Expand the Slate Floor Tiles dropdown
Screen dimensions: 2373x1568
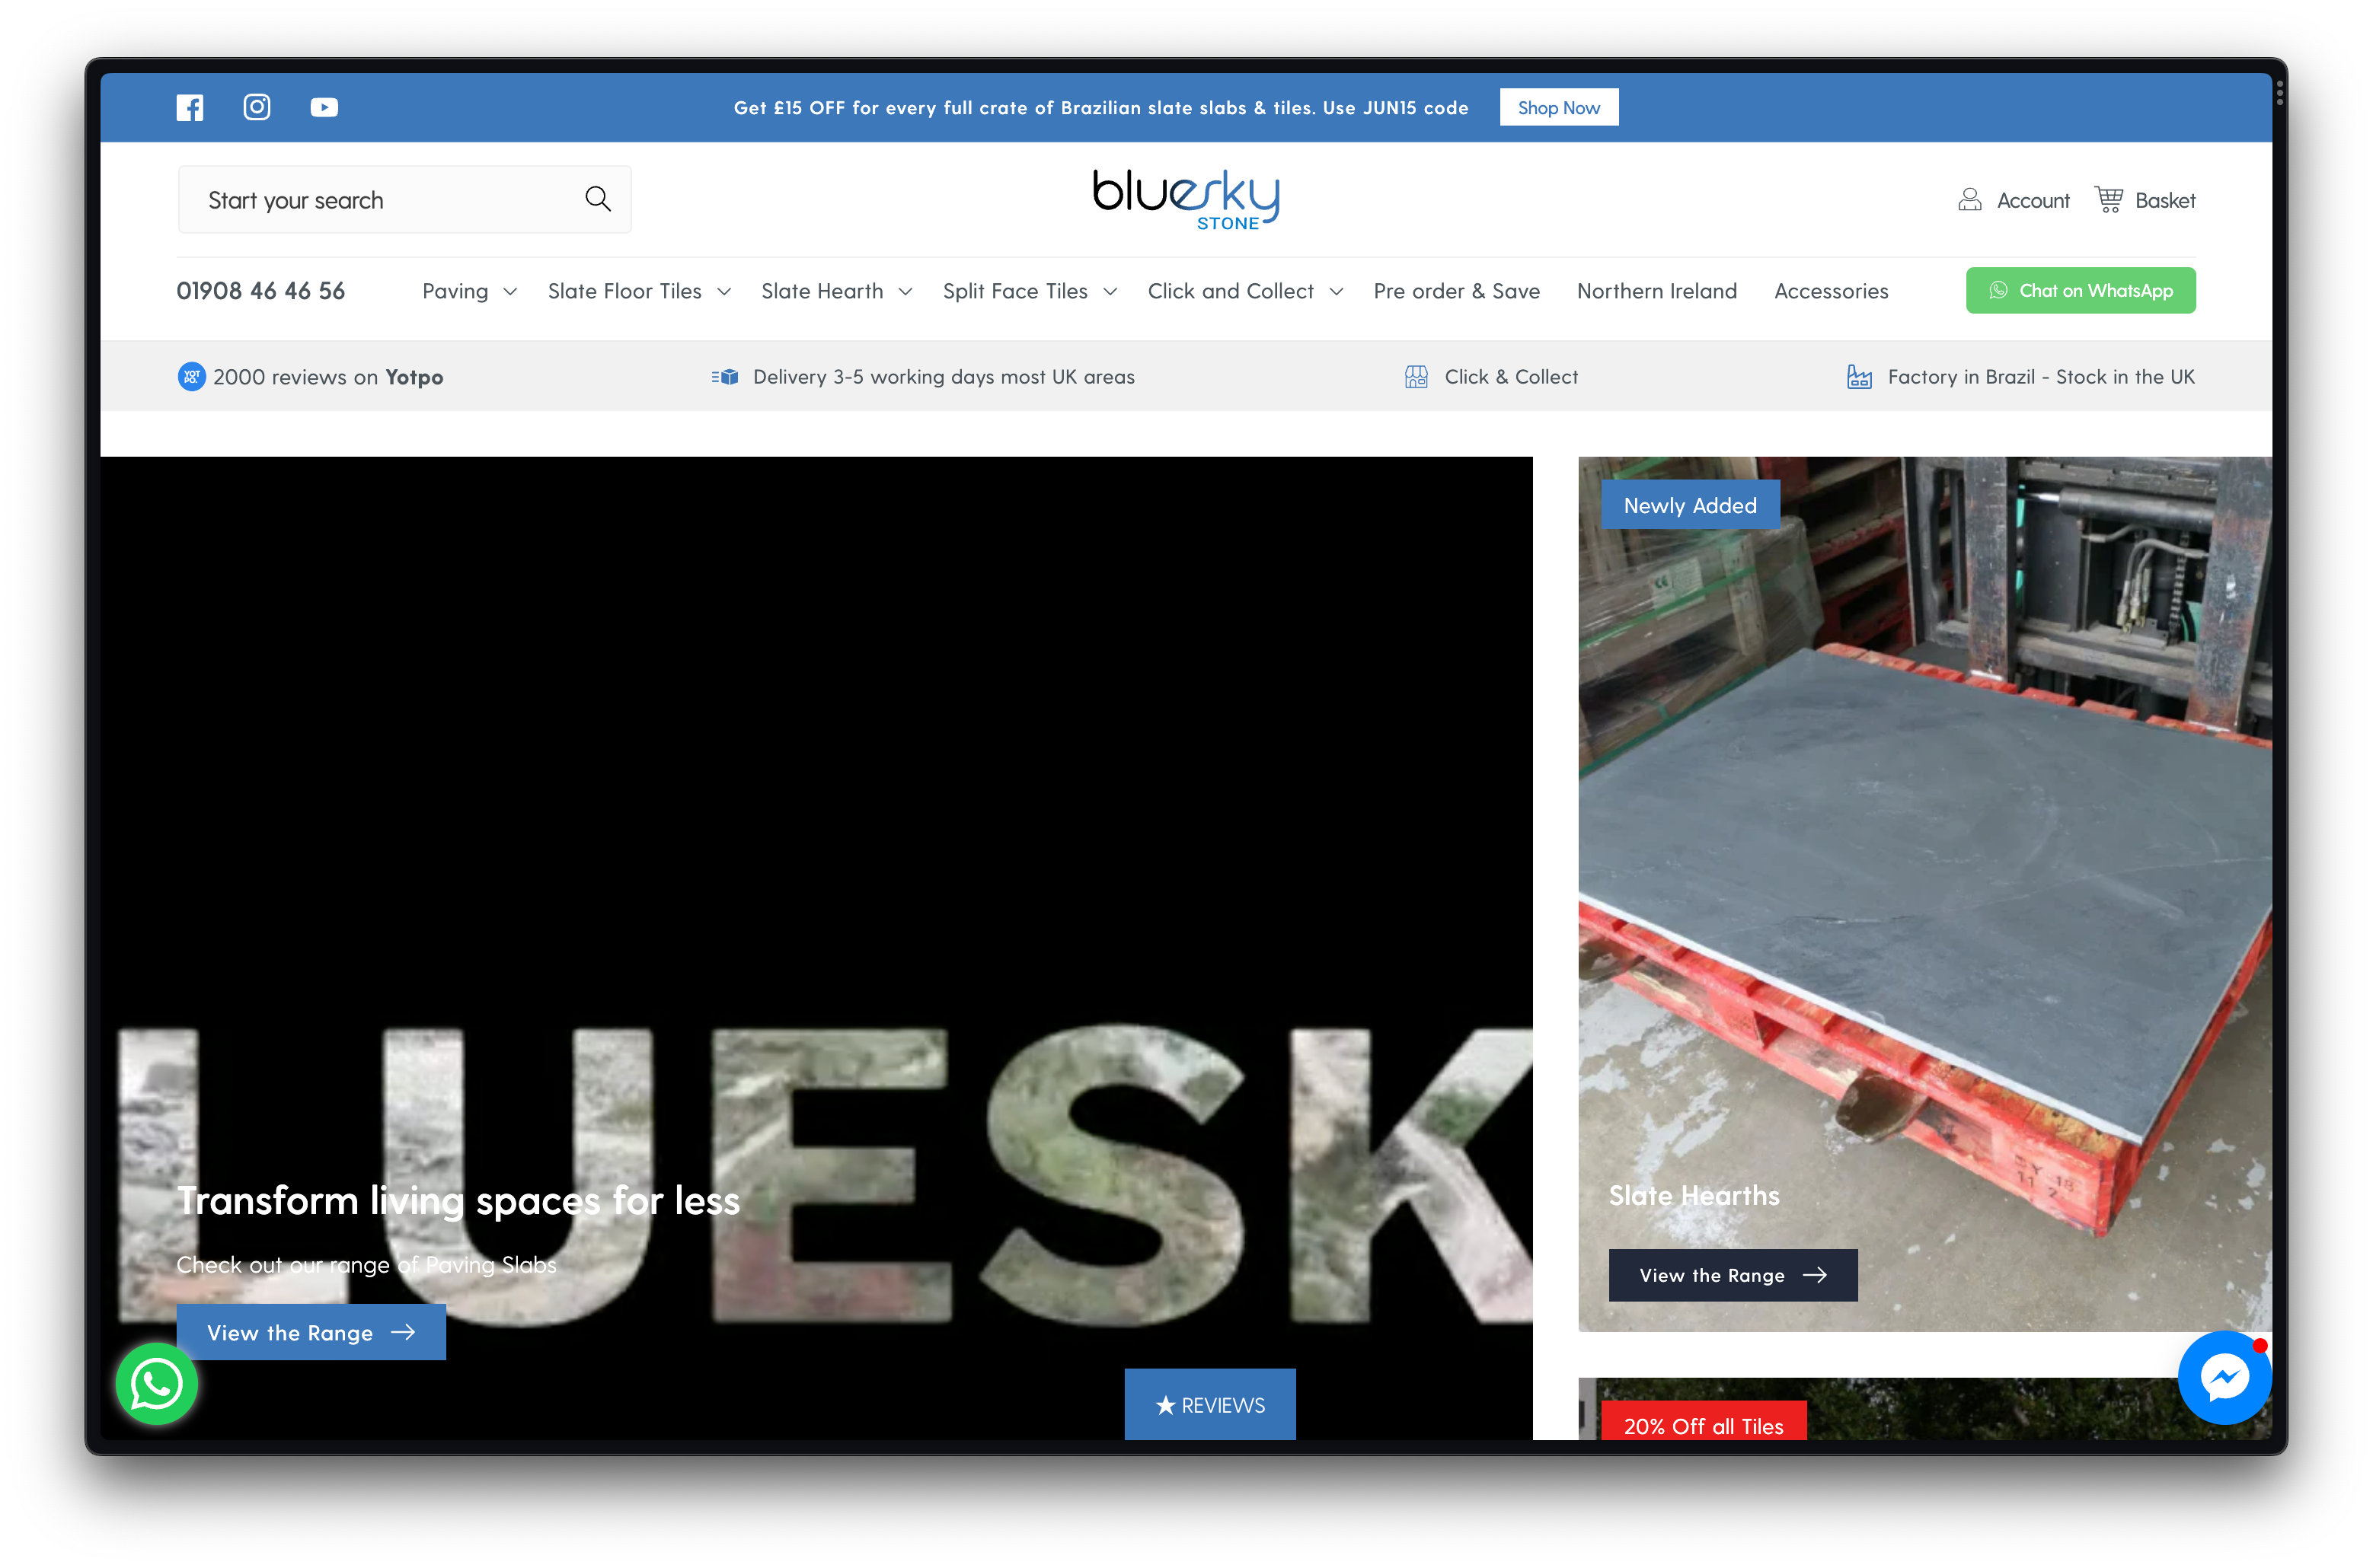639,291
